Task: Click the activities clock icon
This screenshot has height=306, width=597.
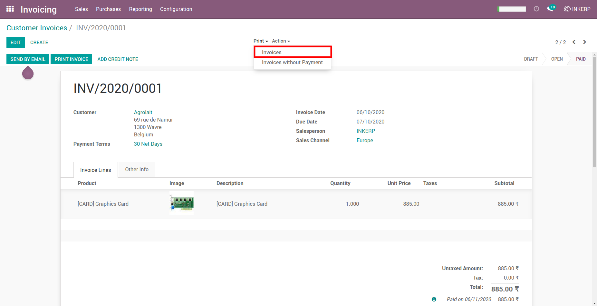Action: pos(536,9)
